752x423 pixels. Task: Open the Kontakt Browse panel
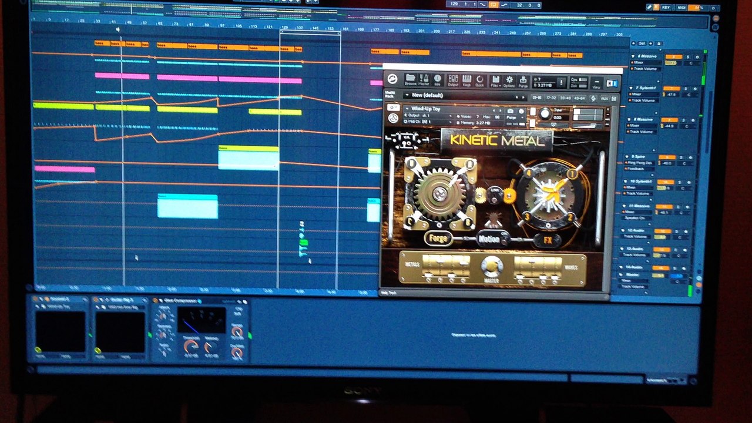point(410,79)
